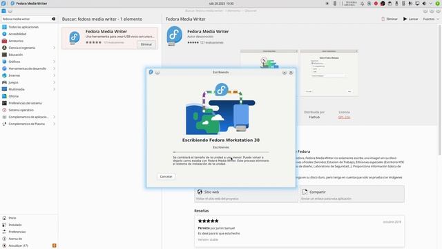Expand Juegos subcategories
Viewport: 442px width, 249px height.
coord(54,82)
